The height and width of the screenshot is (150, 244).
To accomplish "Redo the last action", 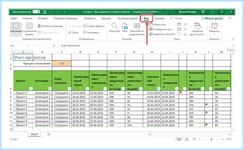I will click(x=58, y=12).
